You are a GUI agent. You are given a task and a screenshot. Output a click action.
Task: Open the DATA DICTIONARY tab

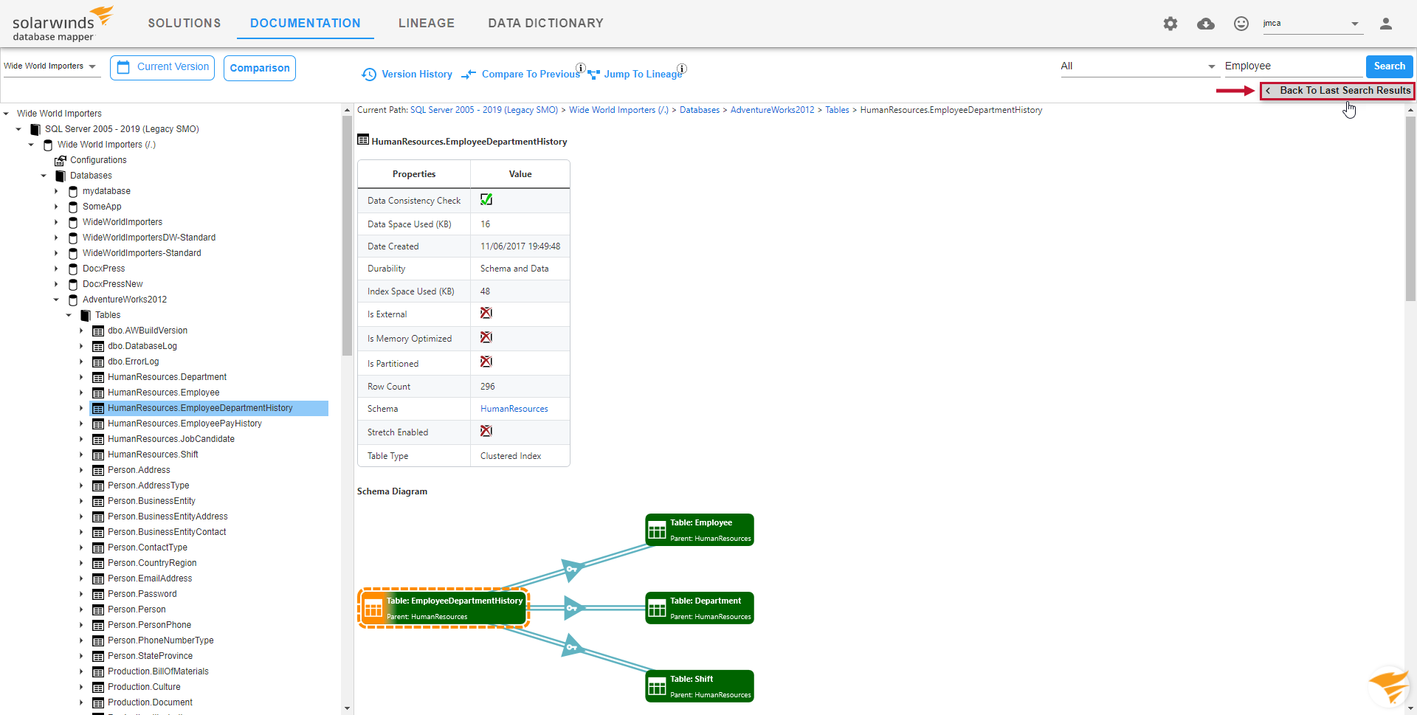pyautogui.click(x=545, y=23)
